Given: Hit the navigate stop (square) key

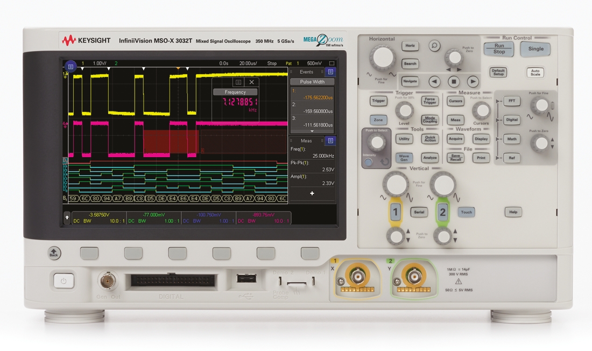Looking at the screenshot, I should point(454,81).
